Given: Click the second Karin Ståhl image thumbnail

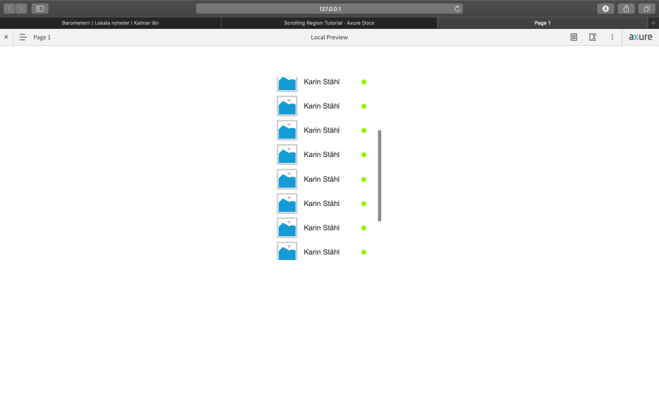Looking at the screenshot, I should click(287, 106).
